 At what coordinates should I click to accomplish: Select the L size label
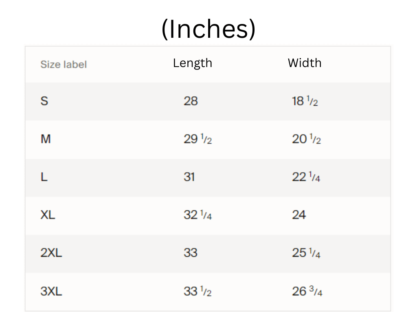[44, 177]
